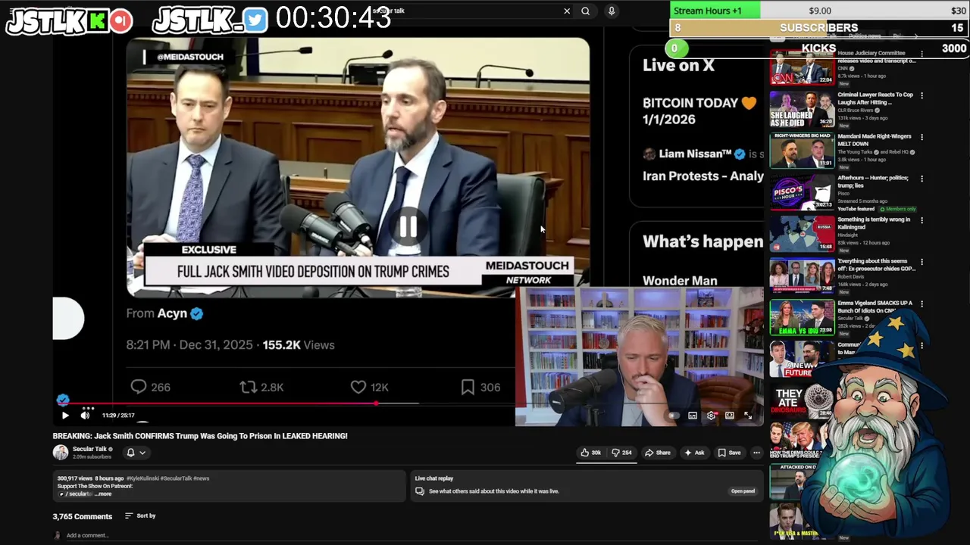Open the 'Right-Wingers Big Mad' thumbnail
970x545 pixels.
(x=802, y=151)
